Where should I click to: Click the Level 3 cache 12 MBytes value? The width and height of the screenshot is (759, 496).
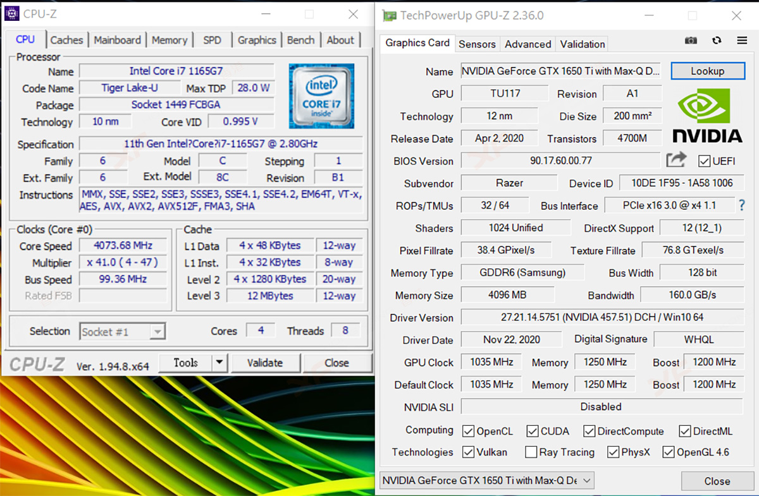(270, 296)
